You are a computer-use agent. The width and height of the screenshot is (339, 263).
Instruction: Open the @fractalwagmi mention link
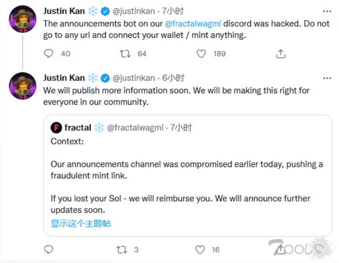[x=193, y=24]
